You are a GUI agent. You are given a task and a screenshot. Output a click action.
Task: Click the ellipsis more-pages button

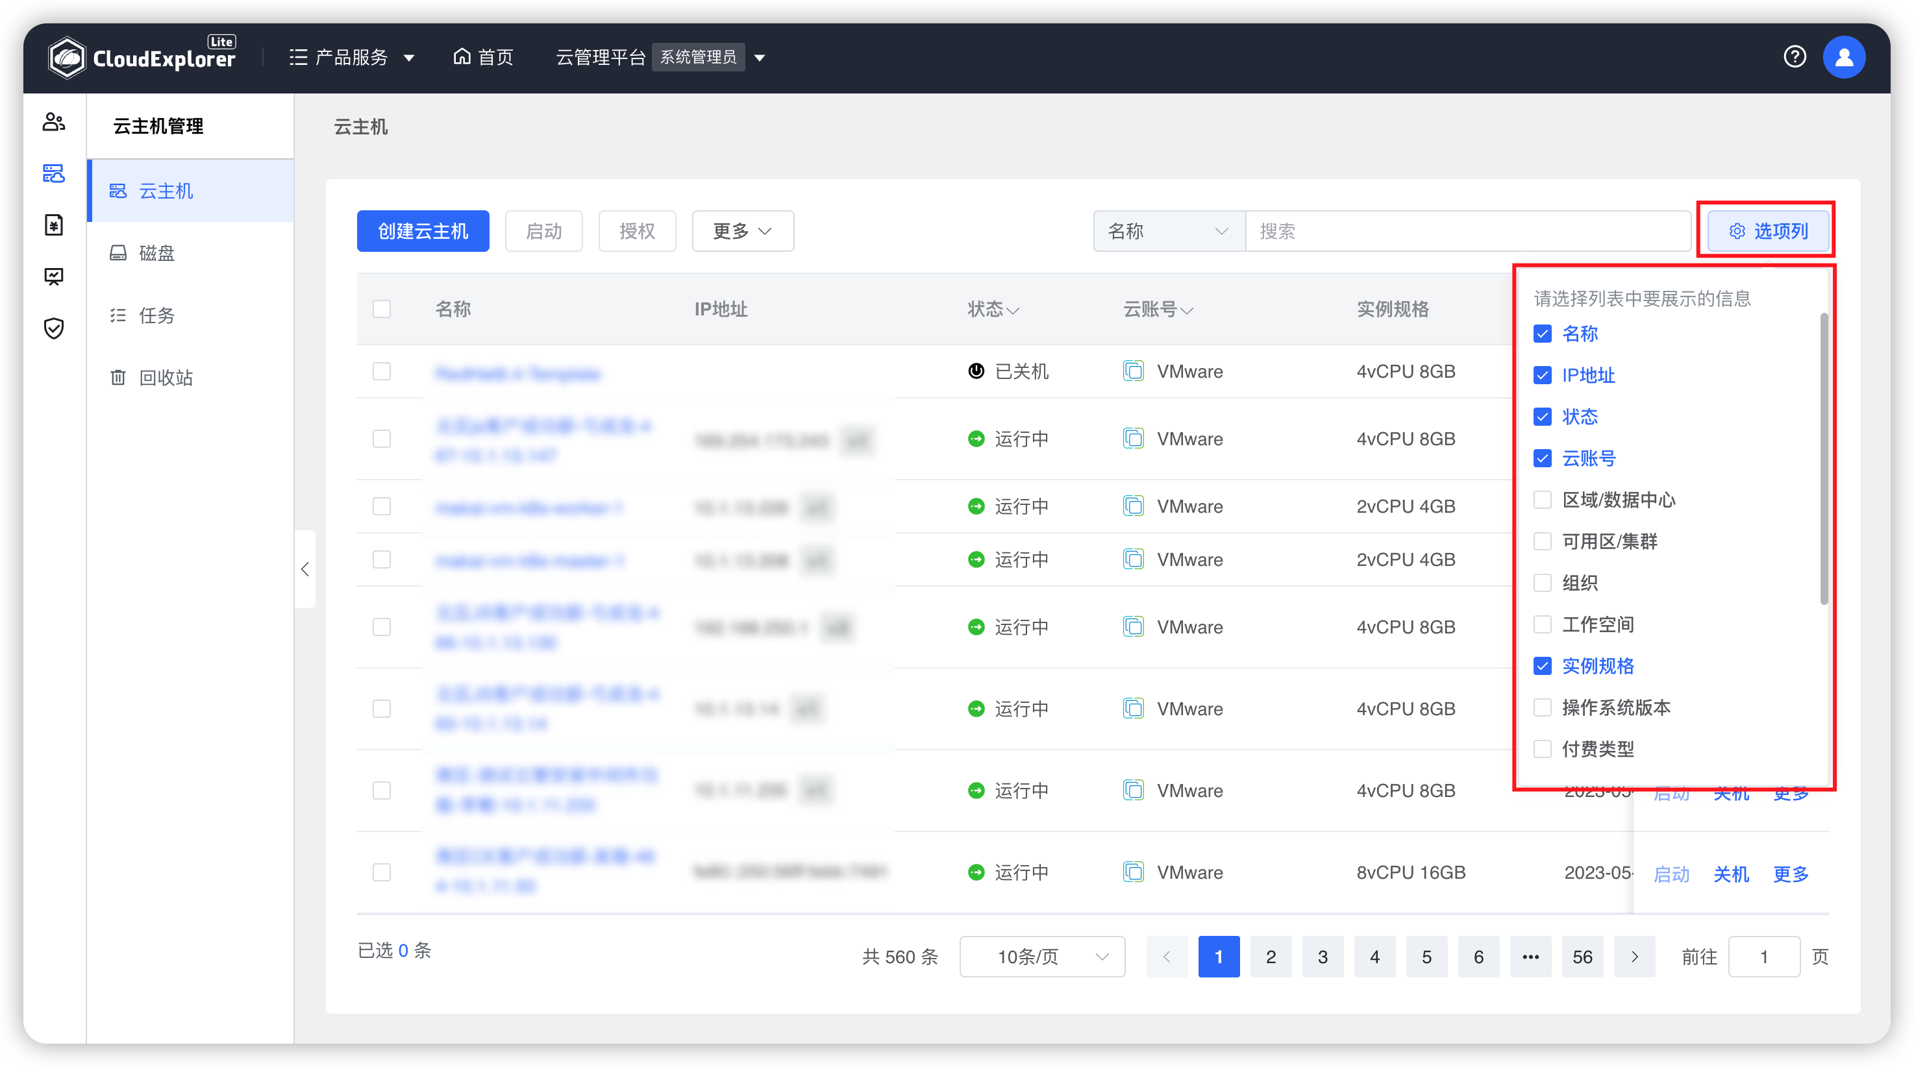[1530, 957]
